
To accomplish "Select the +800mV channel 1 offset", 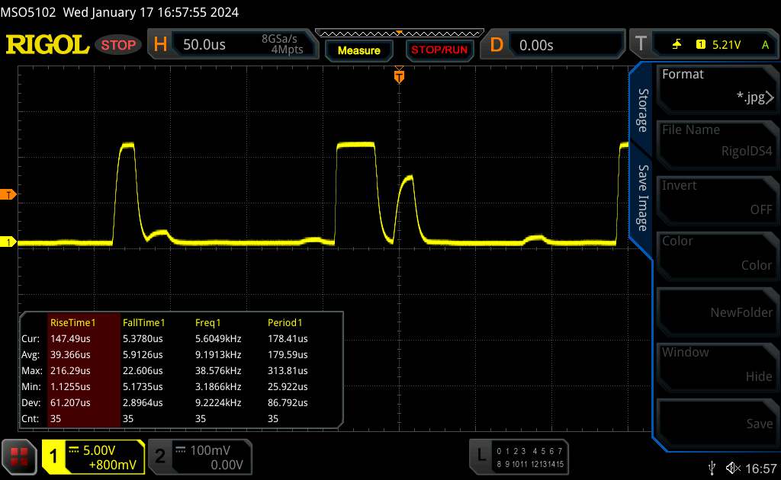I will pos(113,465).
